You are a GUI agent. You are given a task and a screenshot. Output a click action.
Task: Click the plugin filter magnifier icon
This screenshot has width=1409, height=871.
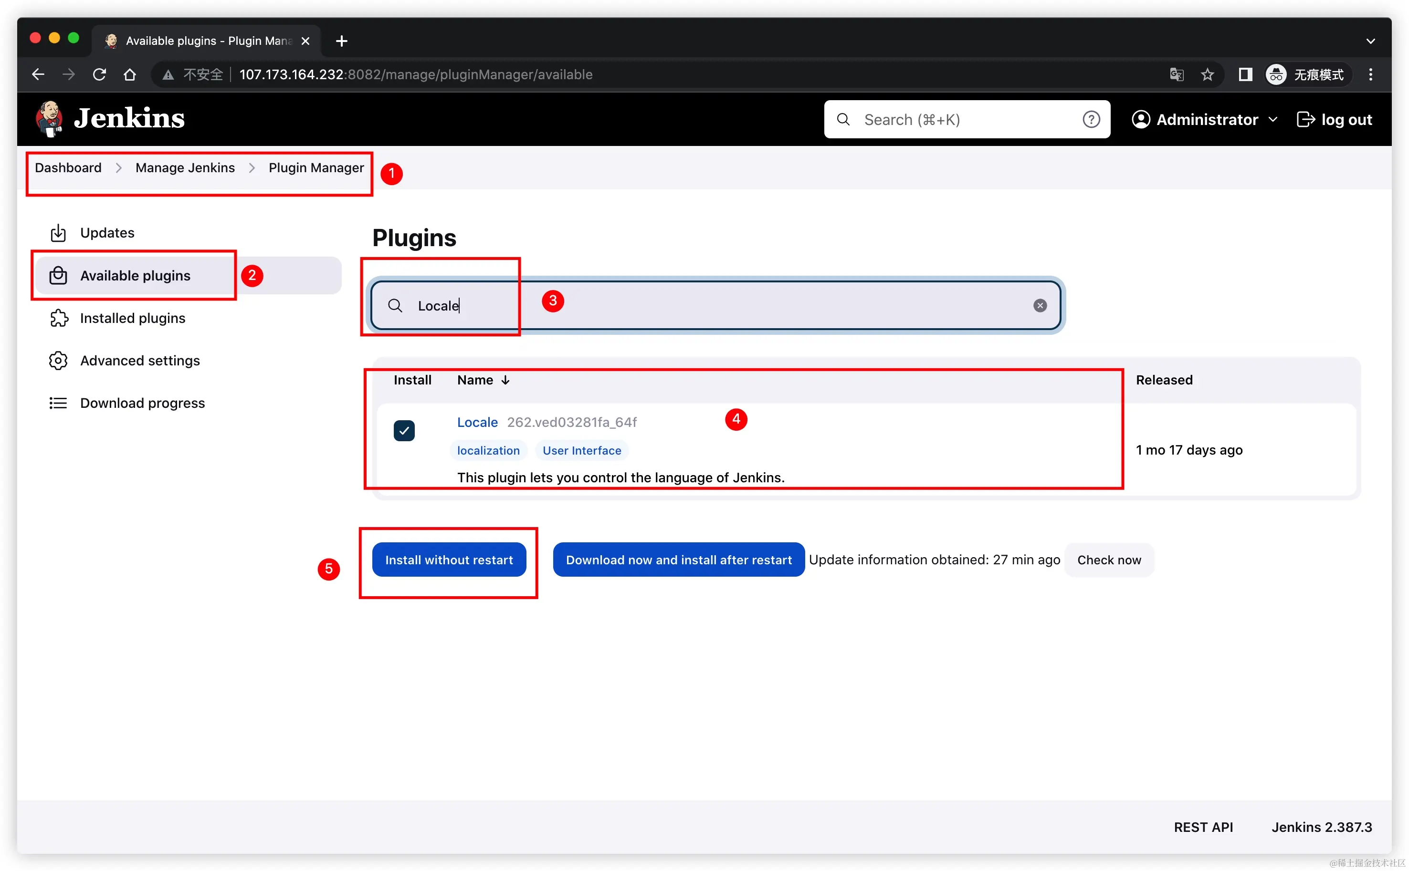(x=395, y=305)
